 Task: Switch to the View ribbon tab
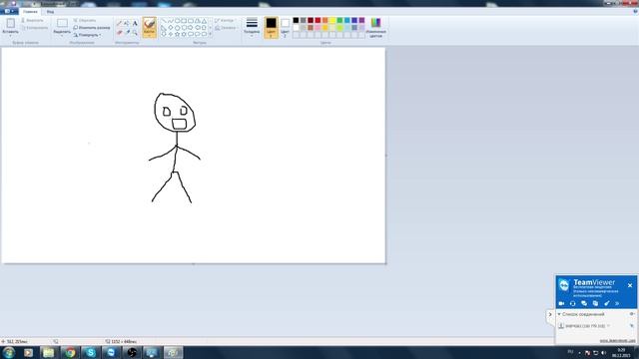(50, 11)
